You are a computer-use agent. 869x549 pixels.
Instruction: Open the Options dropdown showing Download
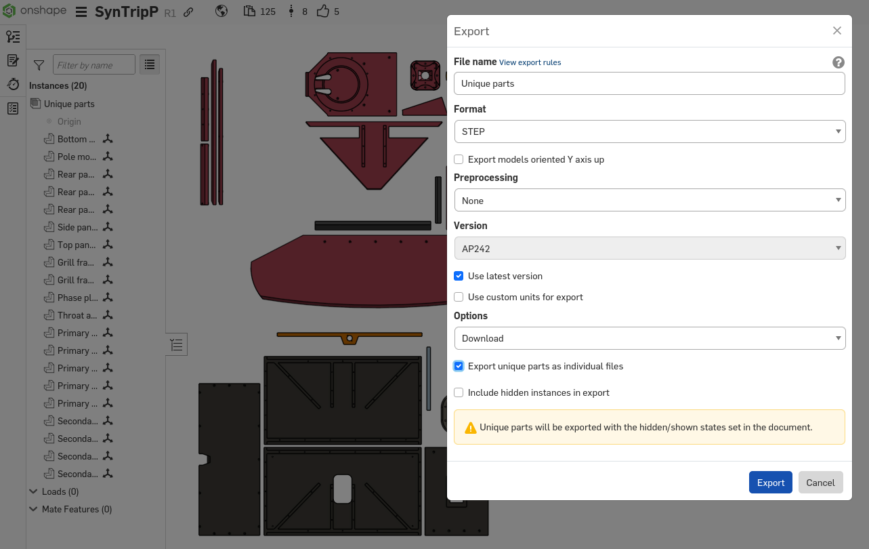click(x=649, y=338)
